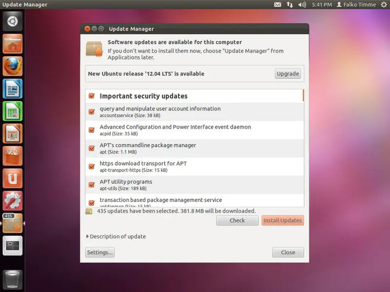Click the Install Updates button

(x=283, y=220)
